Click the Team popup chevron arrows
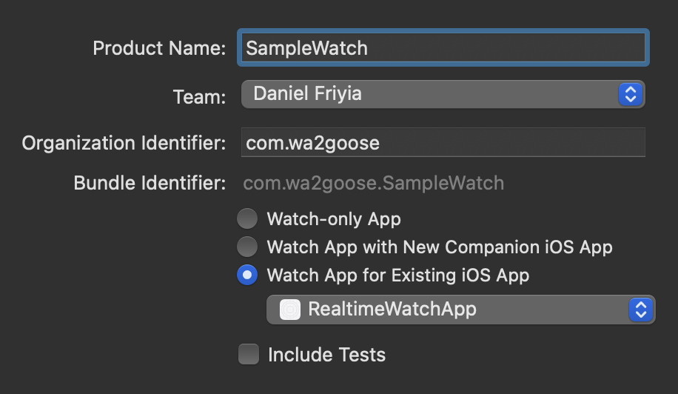This screenshot has height=394, width=678. (631, 94)
